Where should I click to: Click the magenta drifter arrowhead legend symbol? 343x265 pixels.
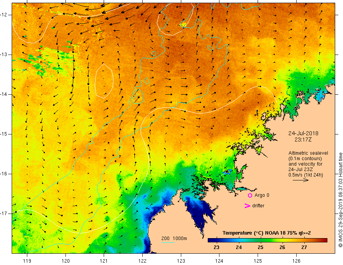[248, 206]
